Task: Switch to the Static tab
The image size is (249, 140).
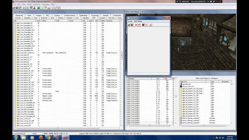Action: point(29,16)
